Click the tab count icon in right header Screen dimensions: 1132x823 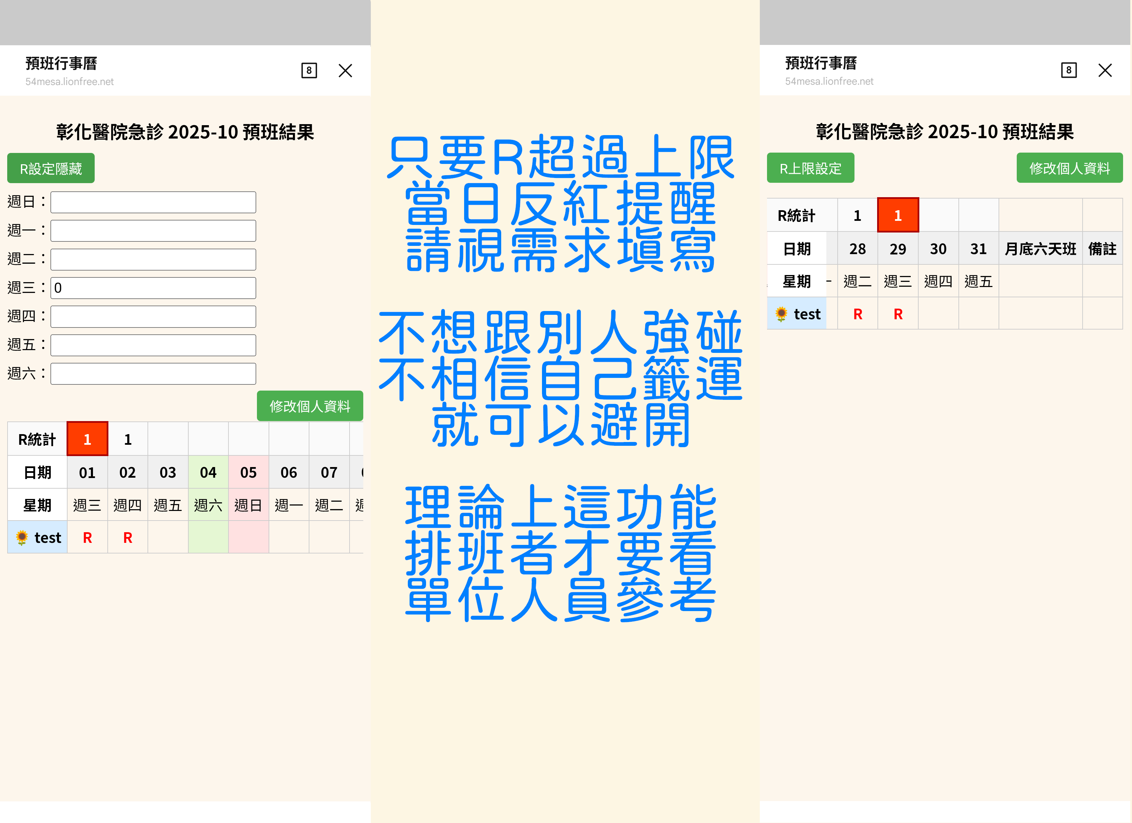tap(1069, 70)
